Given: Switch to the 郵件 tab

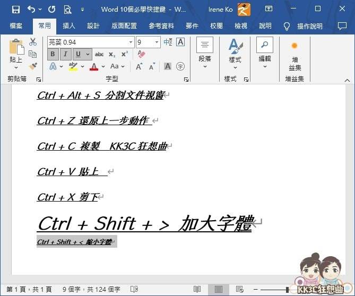Looking at the screenshot, I should pyautogui.click(x=192, y=26).
